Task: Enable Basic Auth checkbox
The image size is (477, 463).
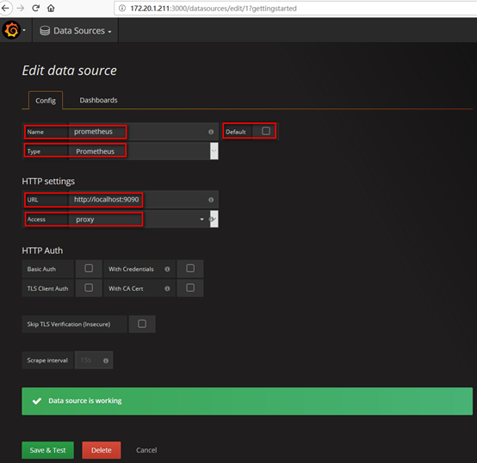Action: point(89,269)
